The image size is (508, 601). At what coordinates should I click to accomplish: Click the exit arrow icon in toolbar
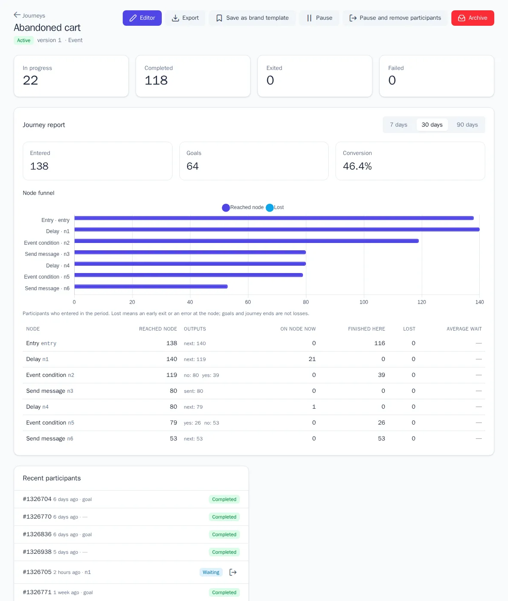click(353, 18)
